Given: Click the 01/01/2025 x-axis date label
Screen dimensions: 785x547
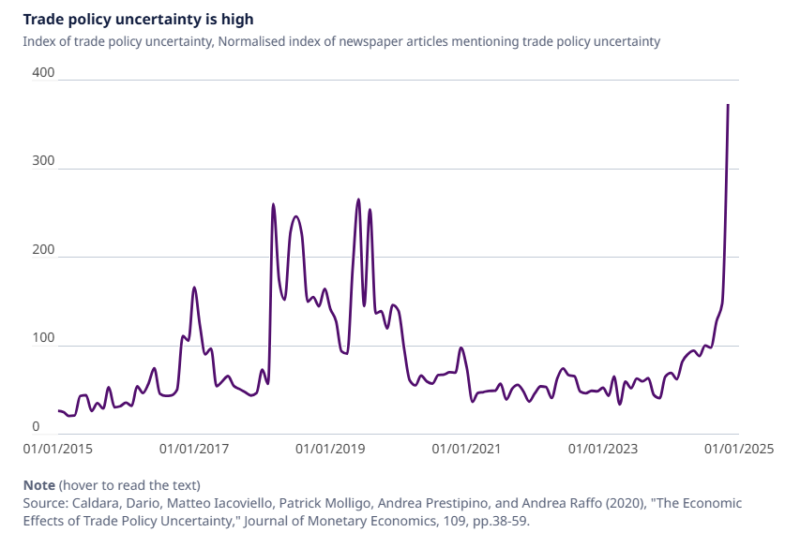Looking at the screenshot, I should point(740,449).
